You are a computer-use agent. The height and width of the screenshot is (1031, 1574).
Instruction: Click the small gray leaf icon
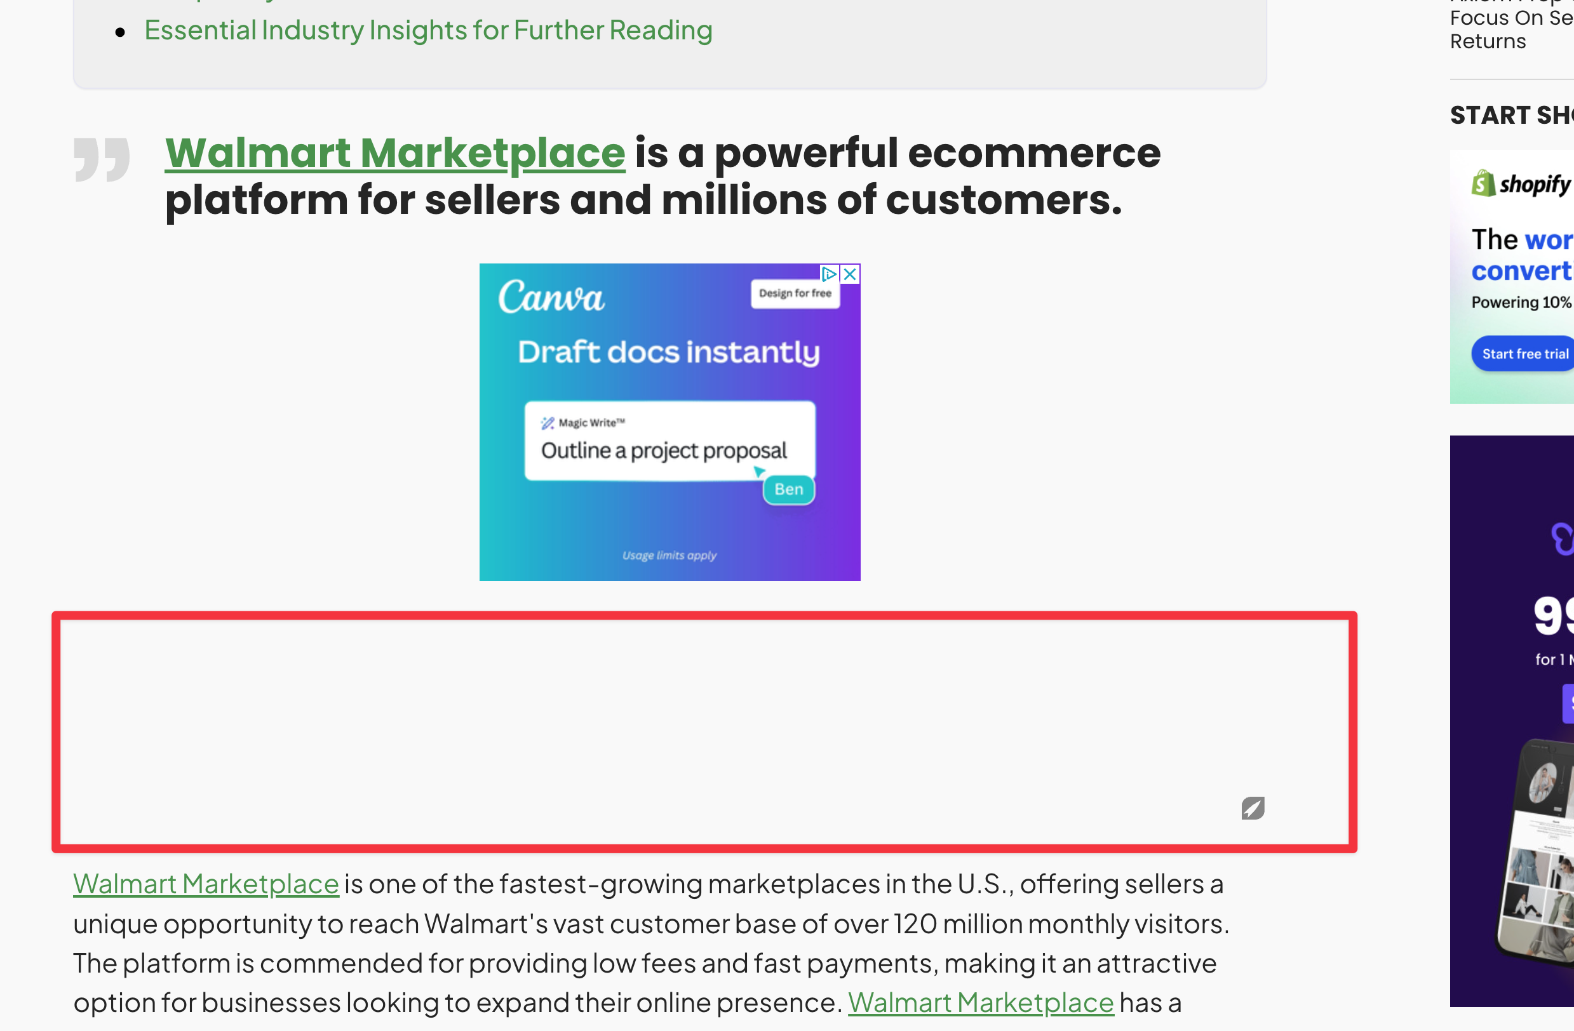[1253, 808]
